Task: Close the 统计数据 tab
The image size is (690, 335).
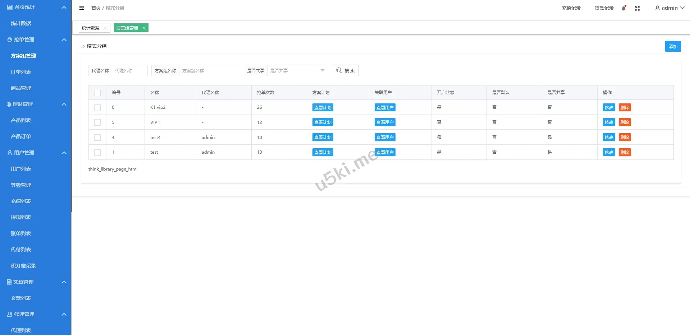Action: pyautogui.click(x=105, y=28)
